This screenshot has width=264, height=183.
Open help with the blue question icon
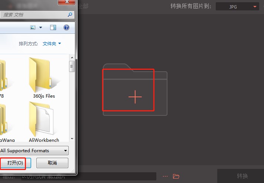pyautogui.click(x=66, y=27)
